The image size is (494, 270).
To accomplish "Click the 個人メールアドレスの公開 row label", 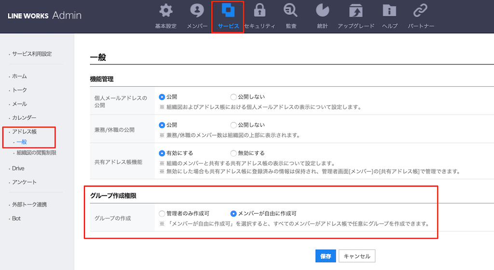I will pyautogui.click(x=121, y=101).
